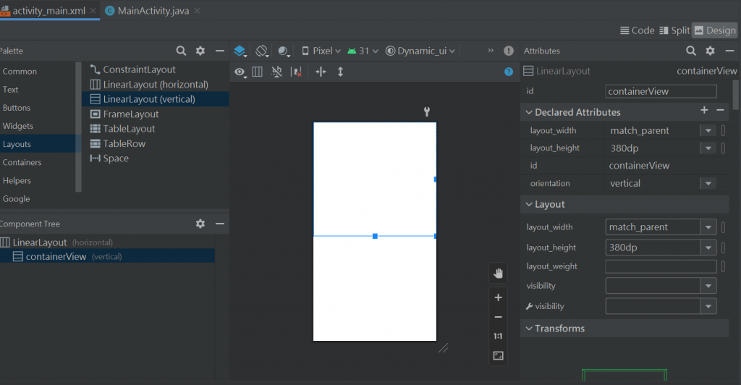Search the Palette with magnifier icon

(182, 51)
